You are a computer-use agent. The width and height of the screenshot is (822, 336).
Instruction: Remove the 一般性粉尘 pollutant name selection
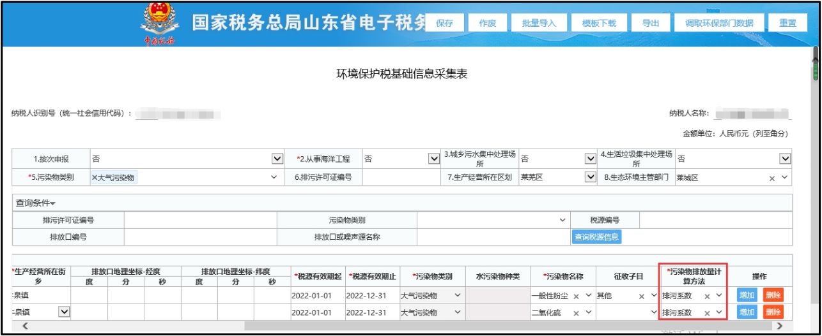(575, 296)
